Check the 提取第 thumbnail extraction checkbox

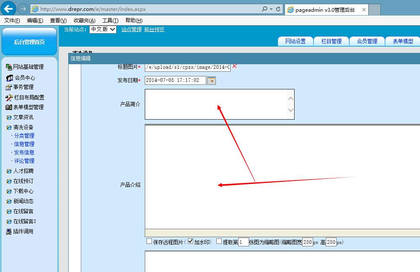click(x=219, y=241)
